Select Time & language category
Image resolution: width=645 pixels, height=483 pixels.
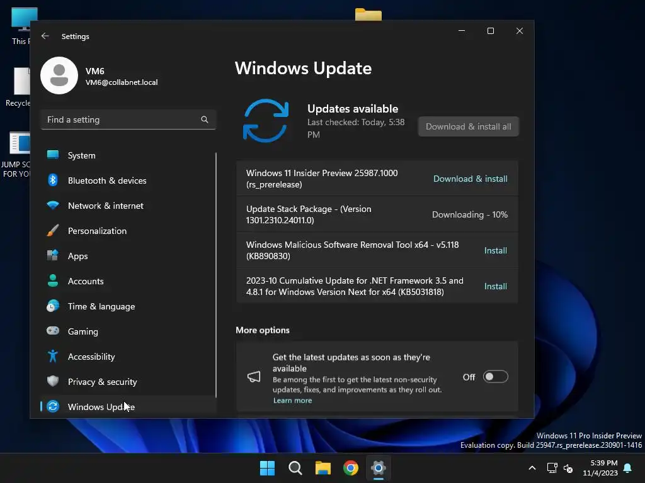[x=128, y=306]
